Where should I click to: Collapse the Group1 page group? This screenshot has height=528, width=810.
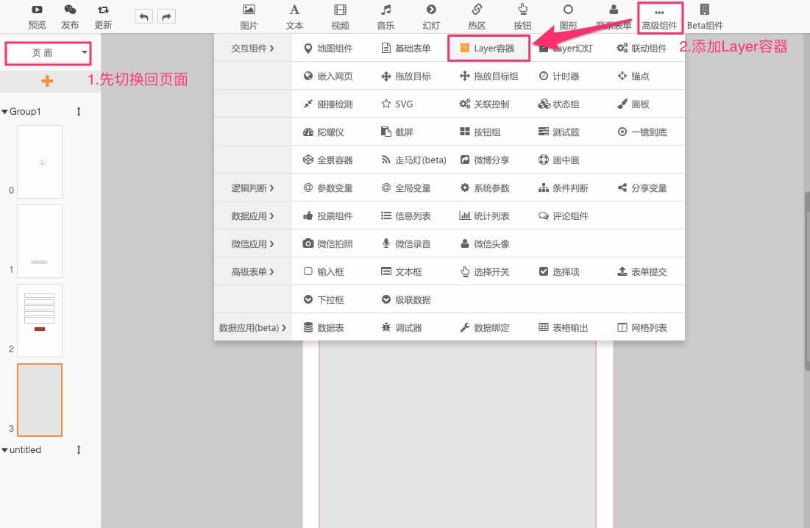tap(4, 112)
